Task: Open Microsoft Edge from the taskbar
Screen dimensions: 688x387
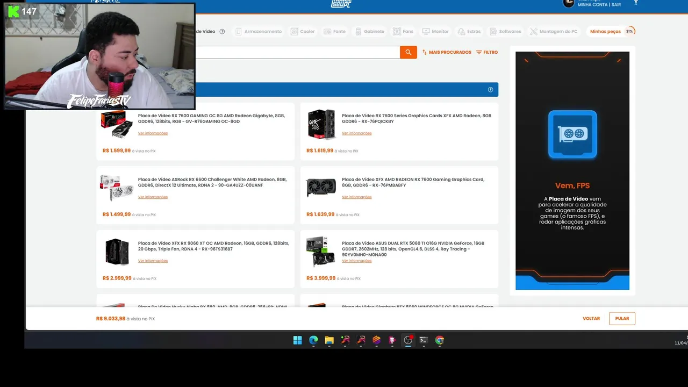Action: tap(313, 340)
